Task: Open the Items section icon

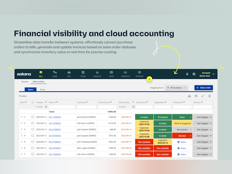Action: click(111, 72)
